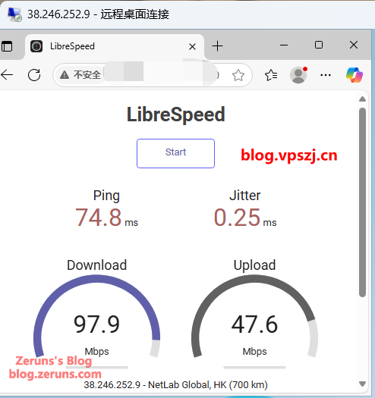Open the tab actions menu icon
The height and width of the screenshot is (398, 375).
tap(7, 46)
